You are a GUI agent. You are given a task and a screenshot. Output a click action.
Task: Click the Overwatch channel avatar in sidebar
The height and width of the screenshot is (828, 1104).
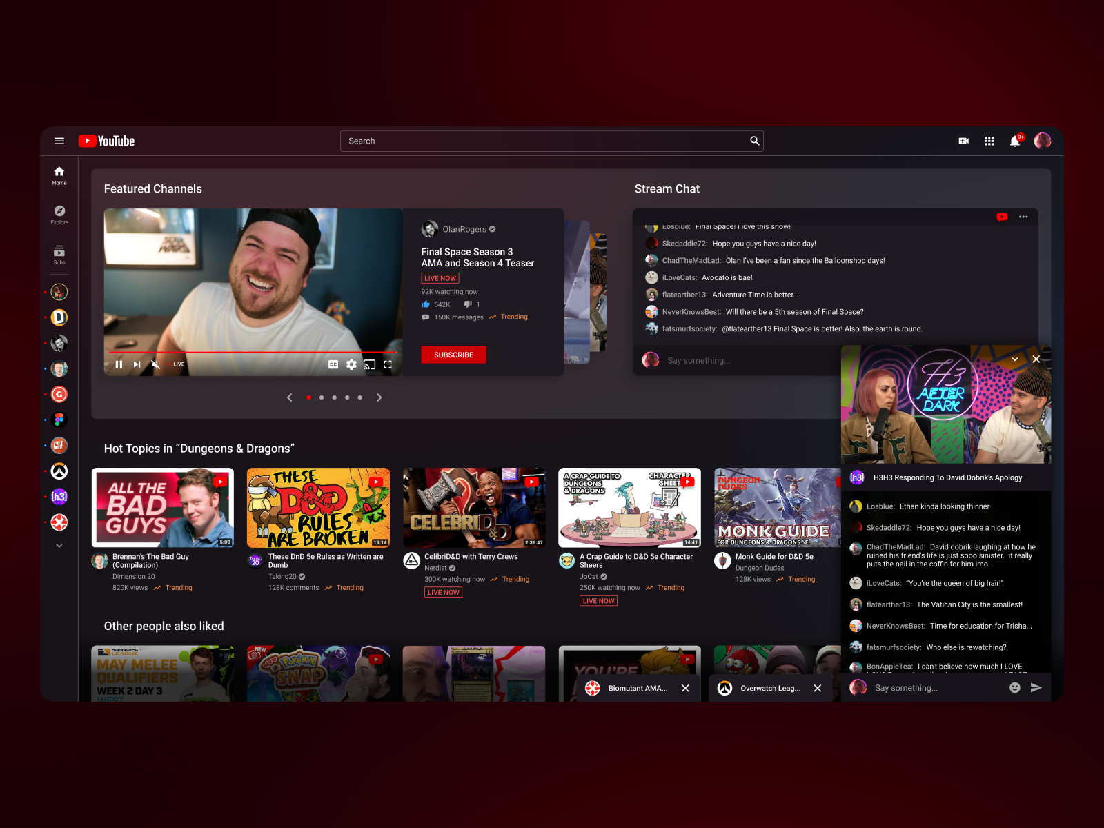(59, 471)
